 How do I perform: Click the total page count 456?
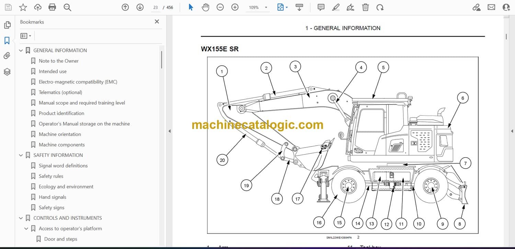[x=170, y=7]
